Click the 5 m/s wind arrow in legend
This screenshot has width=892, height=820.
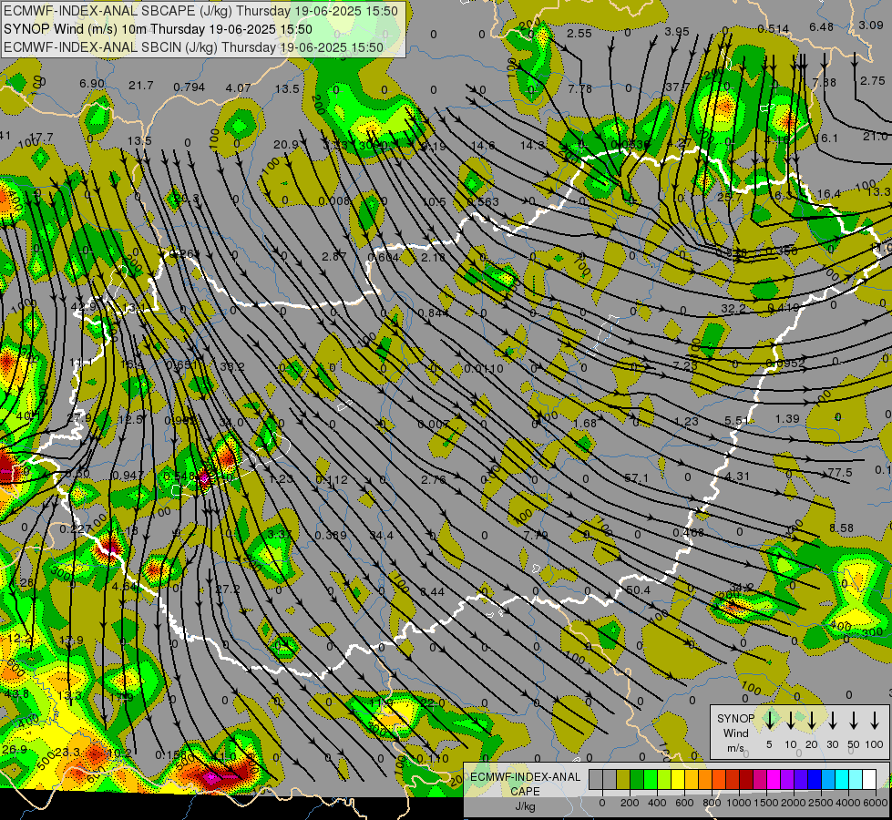tap(770, 721)
